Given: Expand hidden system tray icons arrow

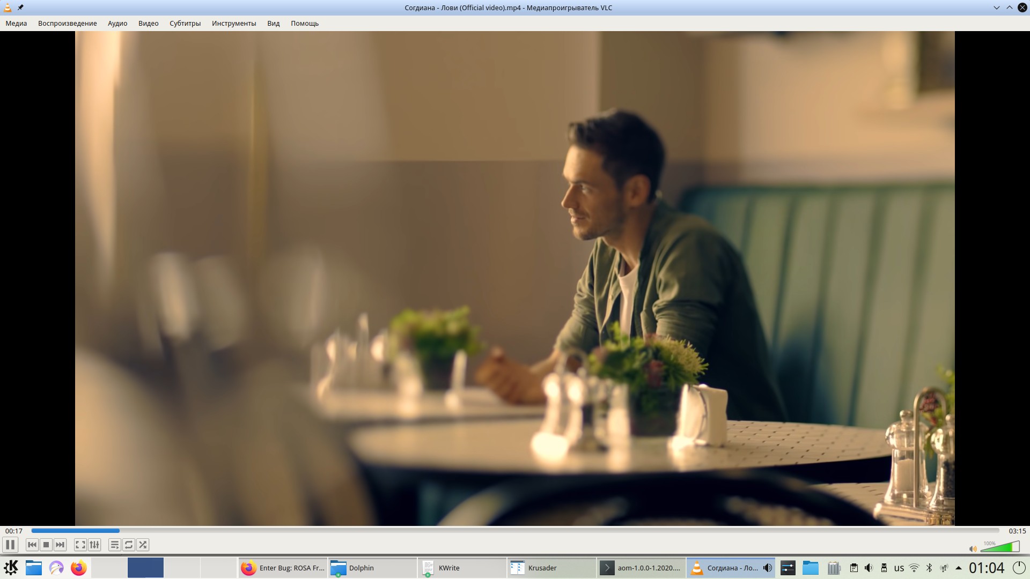Looking at the screenshot, I should click(x=959, y=568).
